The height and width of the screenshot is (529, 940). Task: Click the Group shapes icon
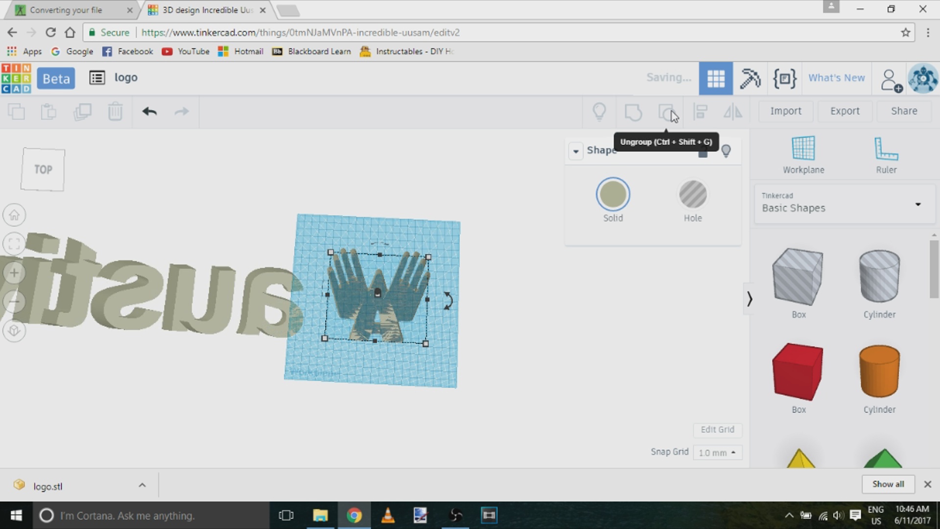coord(633,112)
